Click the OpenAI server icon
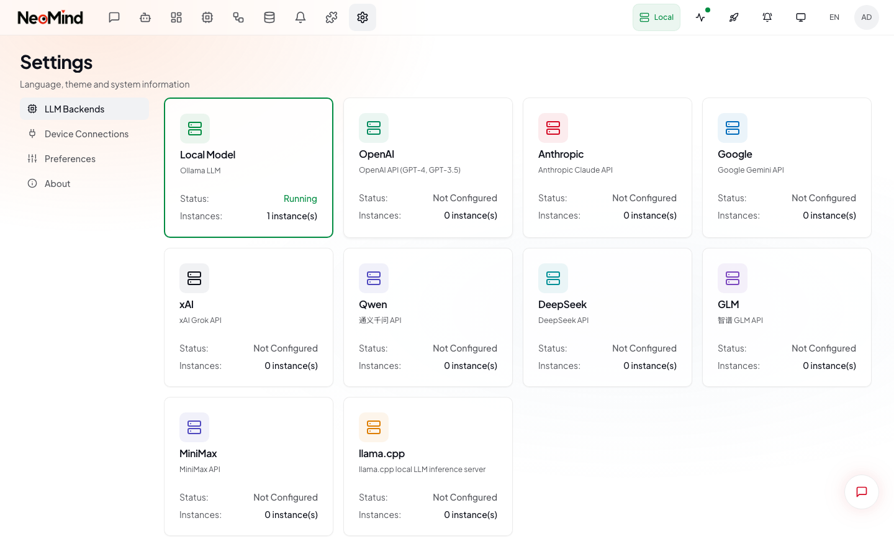 tap(374, 128)
